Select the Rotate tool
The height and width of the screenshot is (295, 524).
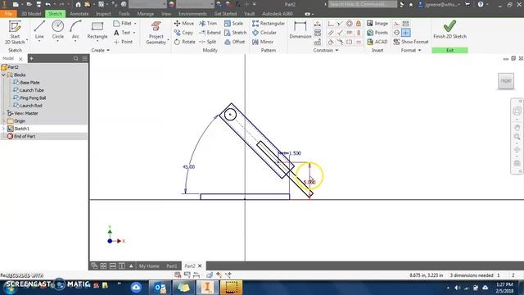pos(184,42)
